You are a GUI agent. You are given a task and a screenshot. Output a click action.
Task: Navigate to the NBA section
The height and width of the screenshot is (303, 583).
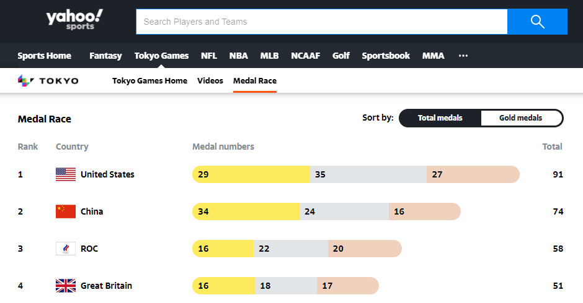(238, 56)
